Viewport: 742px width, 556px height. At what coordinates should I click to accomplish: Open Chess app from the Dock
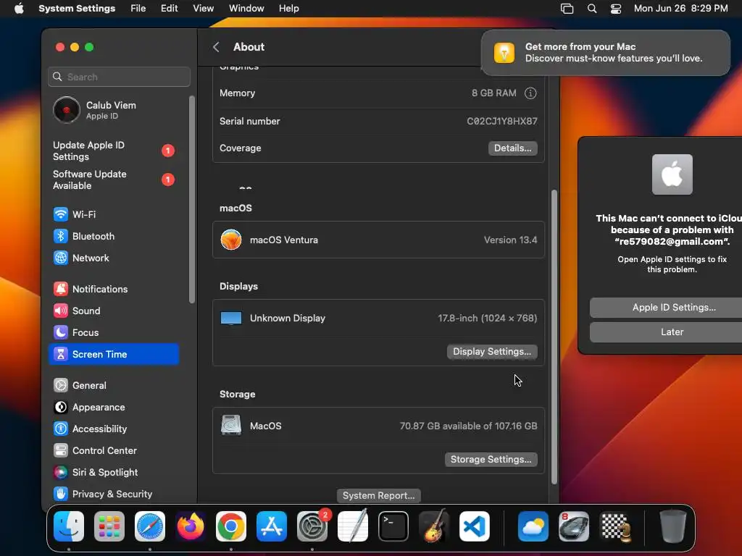(x=614, y=526)
